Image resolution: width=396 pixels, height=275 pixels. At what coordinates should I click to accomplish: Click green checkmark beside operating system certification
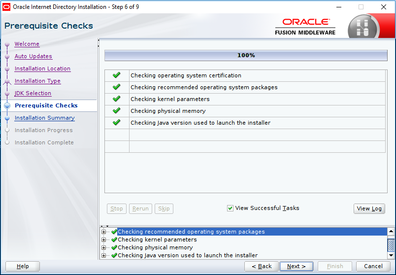point(117,75)
